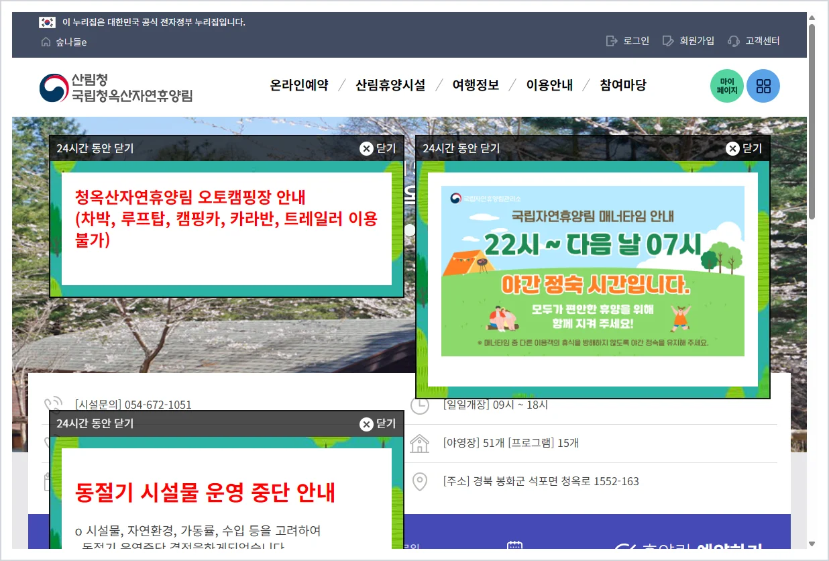Click the [야영장] 51개 [프로그램] 15개 text

511,443
